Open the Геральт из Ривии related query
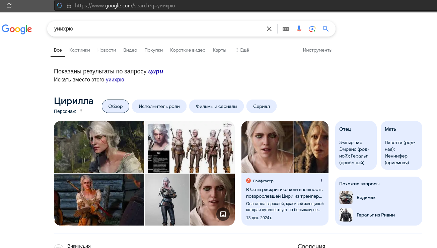 coord(376,215)
